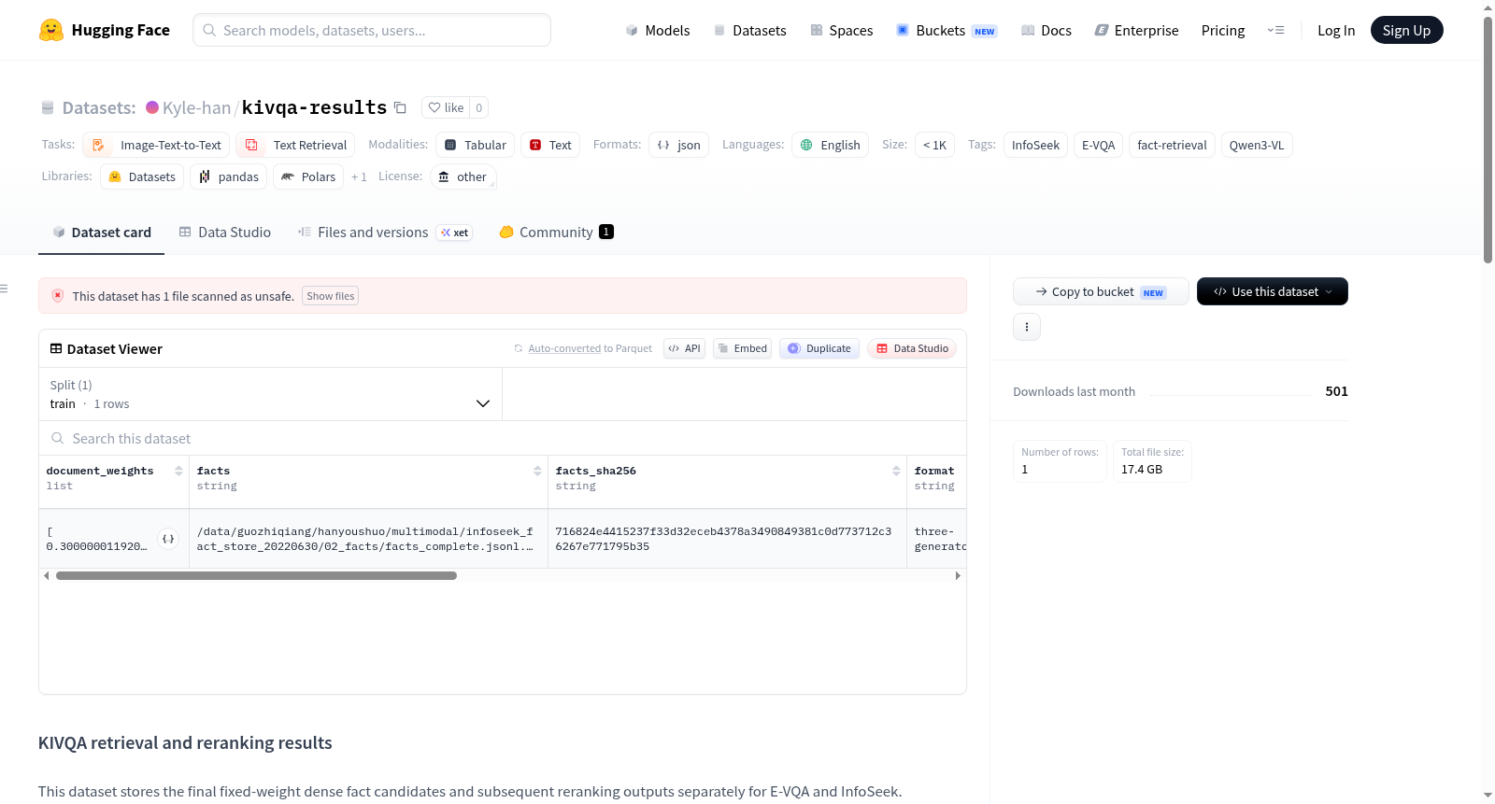
Task: Open Models in the top navigation
Action: pos(658,31)
